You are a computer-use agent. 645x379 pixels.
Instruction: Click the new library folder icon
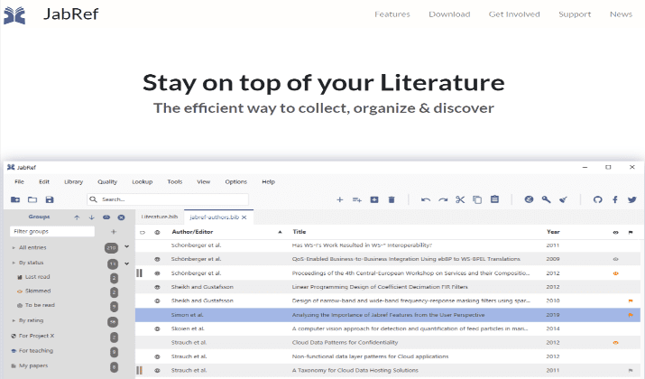pos(15,199)
